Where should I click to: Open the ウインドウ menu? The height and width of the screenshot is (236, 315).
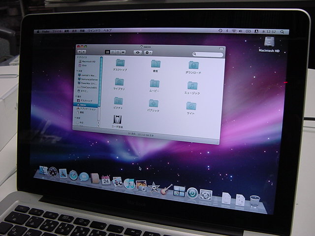94,30
